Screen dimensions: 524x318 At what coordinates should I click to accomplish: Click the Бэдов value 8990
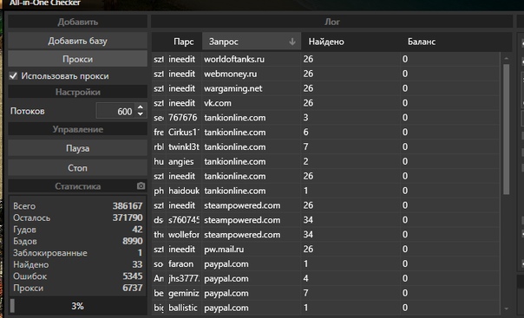[133, 241]
